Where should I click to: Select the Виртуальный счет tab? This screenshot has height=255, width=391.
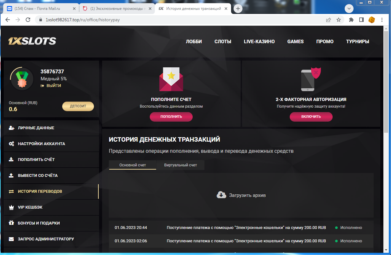(x=181, y=165)
